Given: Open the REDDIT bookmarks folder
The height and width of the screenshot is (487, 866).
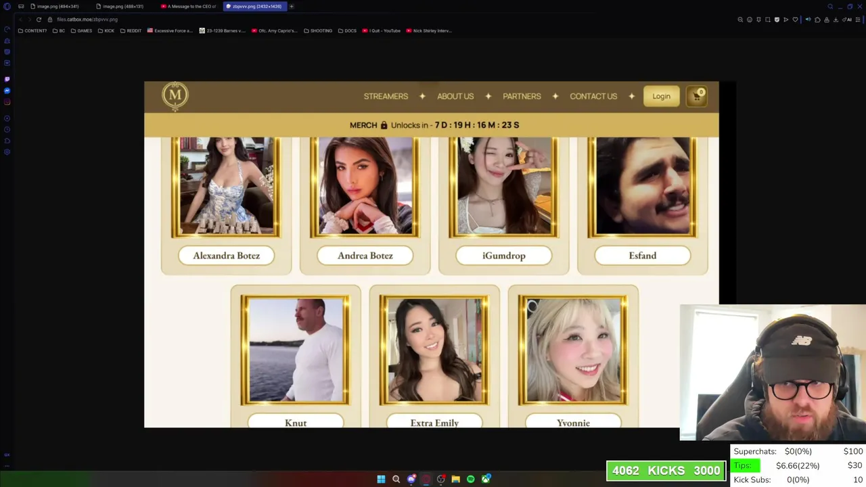Looking at the screenshot, I should [x=131, y=30].
